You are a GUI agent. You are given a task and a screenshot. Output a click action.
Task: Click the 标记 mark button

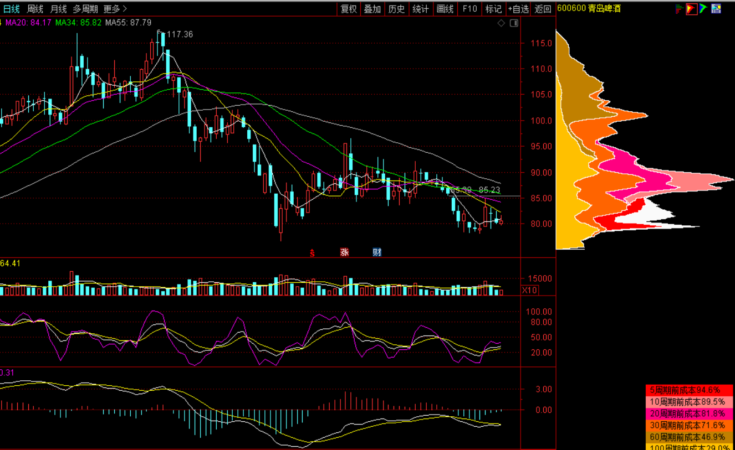click(493, 9)
